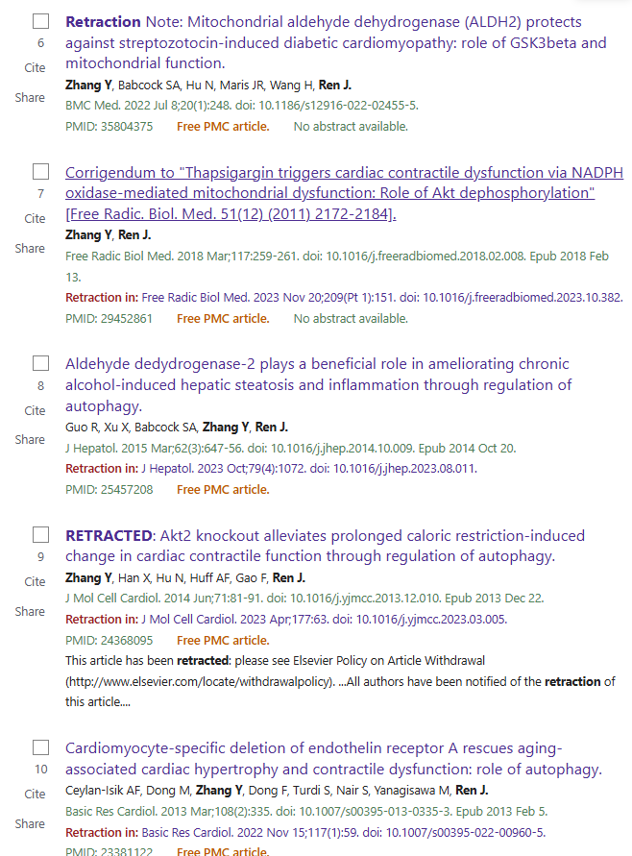Click the BMC Med. 2022 citation line
632x856 pixels.
[242, 106]
